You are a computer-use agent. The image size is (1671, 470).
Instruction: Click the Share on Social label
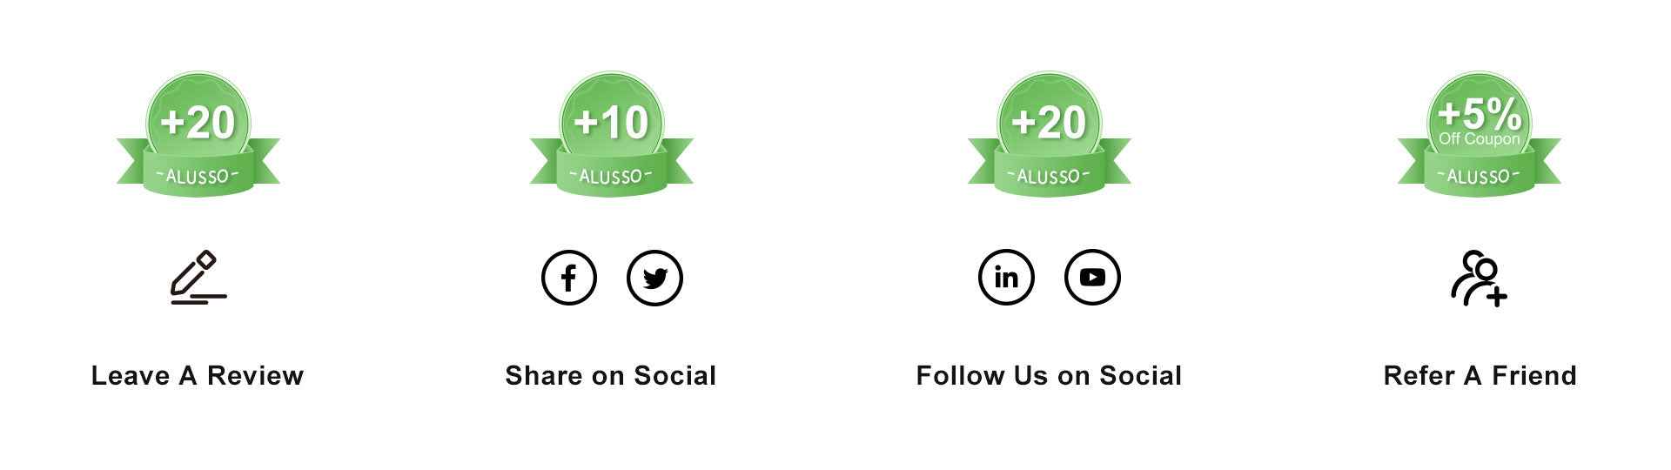[611, 375]
